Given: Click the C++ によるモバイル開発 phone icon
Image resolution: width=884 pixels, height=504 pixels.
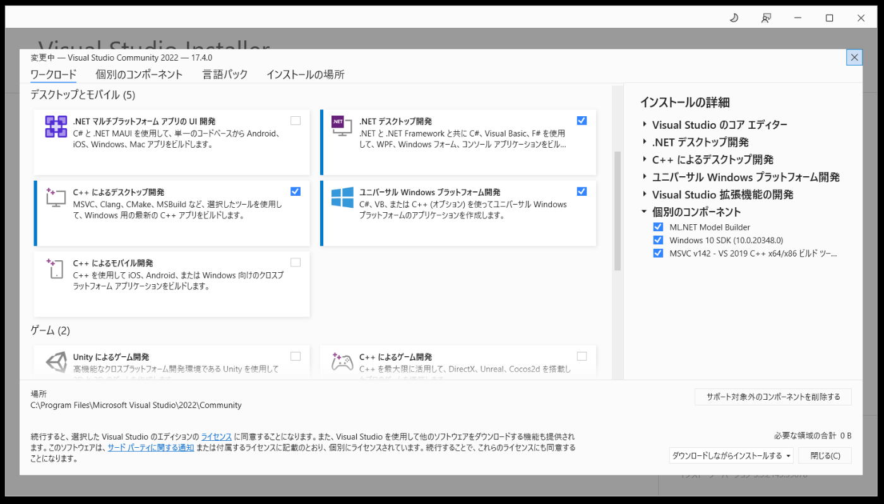Looking at the screenshot, I should [56, 268].
